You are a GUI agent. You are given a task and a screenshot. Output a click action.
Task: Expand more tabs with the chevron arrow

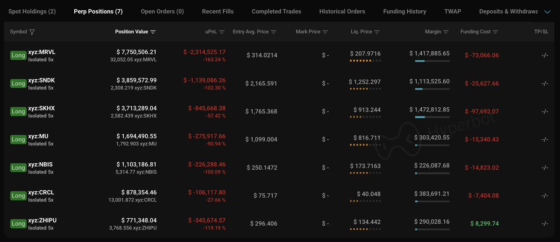(547, 12)
